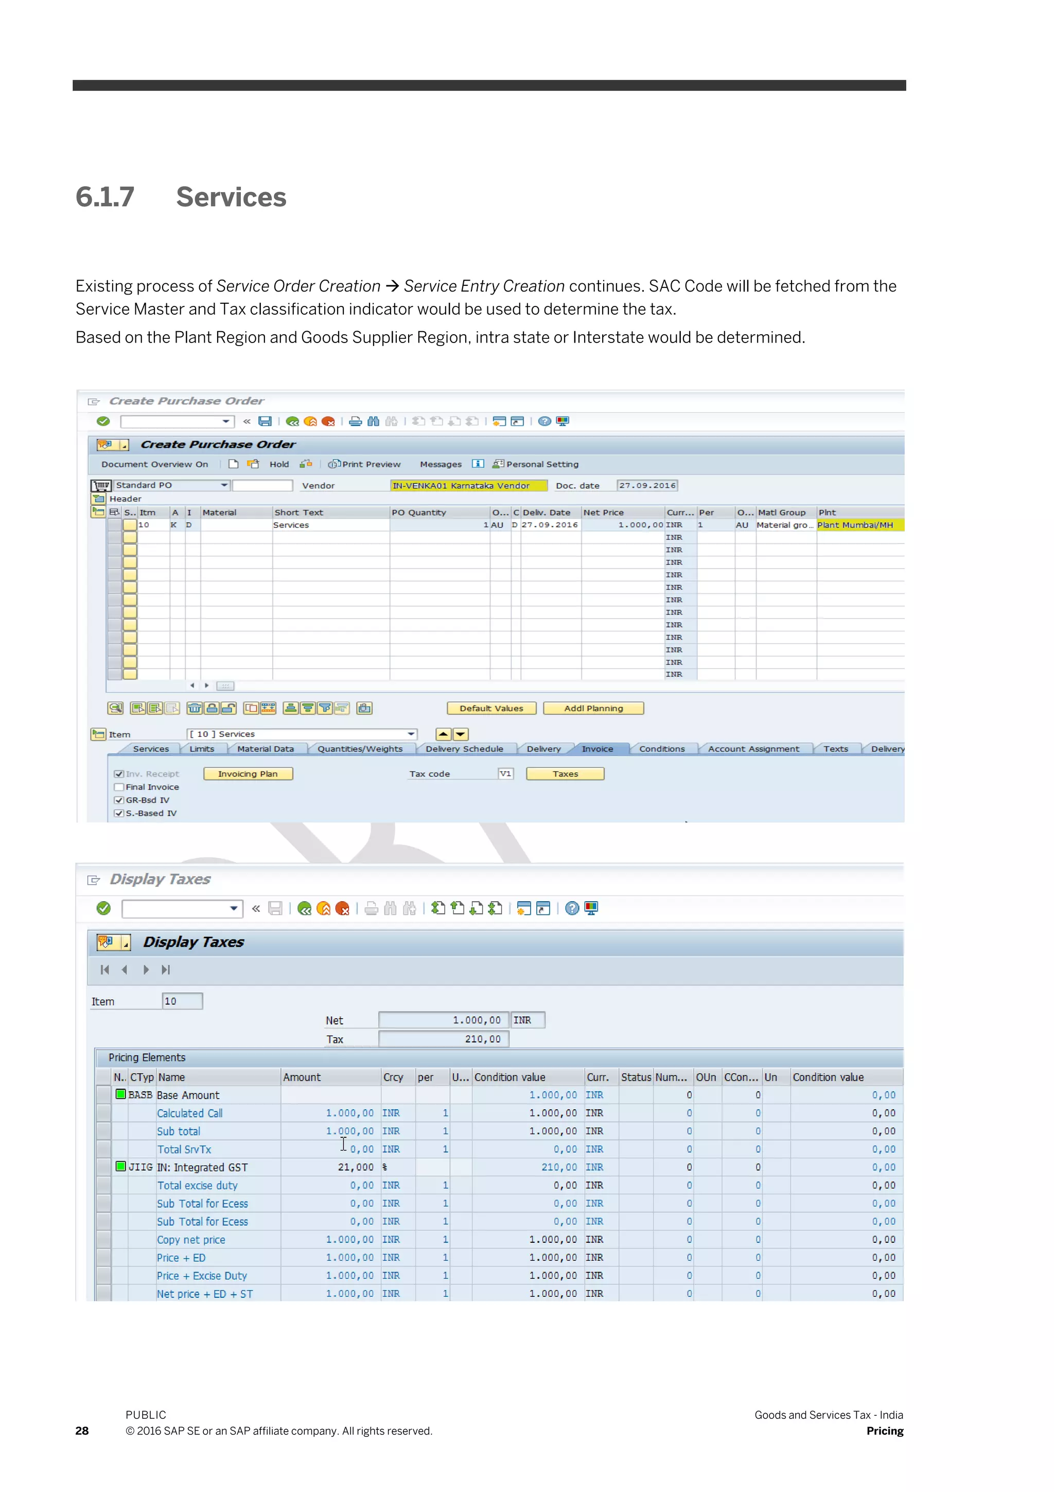
Task: Collapse the Item detail section expander
Action: click(x=98, y=734)
